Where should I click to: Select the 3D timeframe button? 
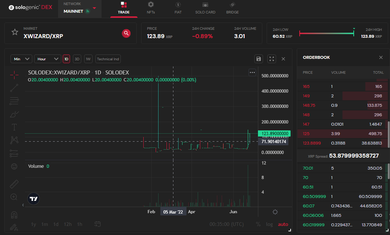click(x=77, y=59)
